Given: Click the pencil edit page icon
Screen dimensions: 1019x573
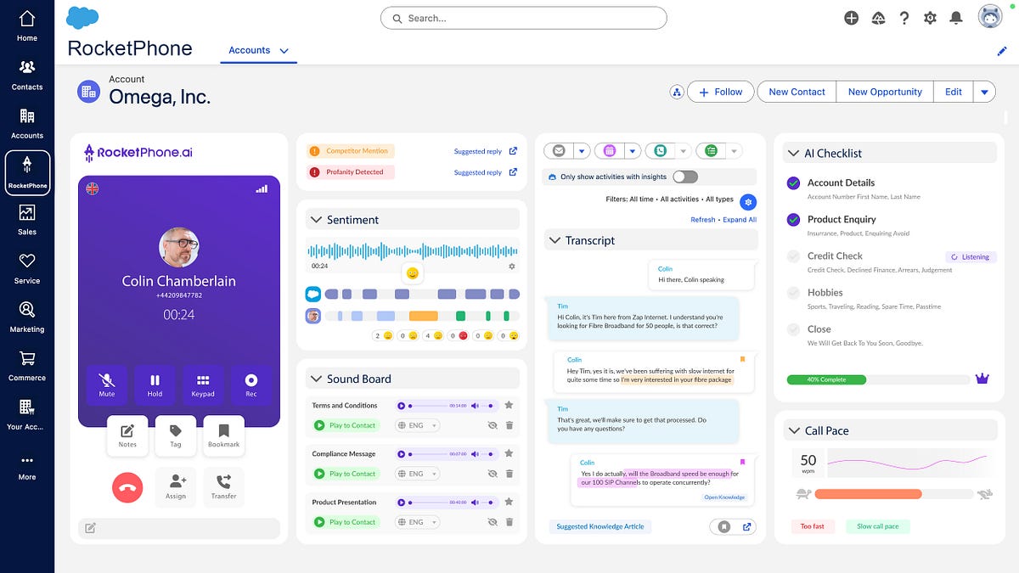Looking at the screenshot, I should coord(1002,51).
